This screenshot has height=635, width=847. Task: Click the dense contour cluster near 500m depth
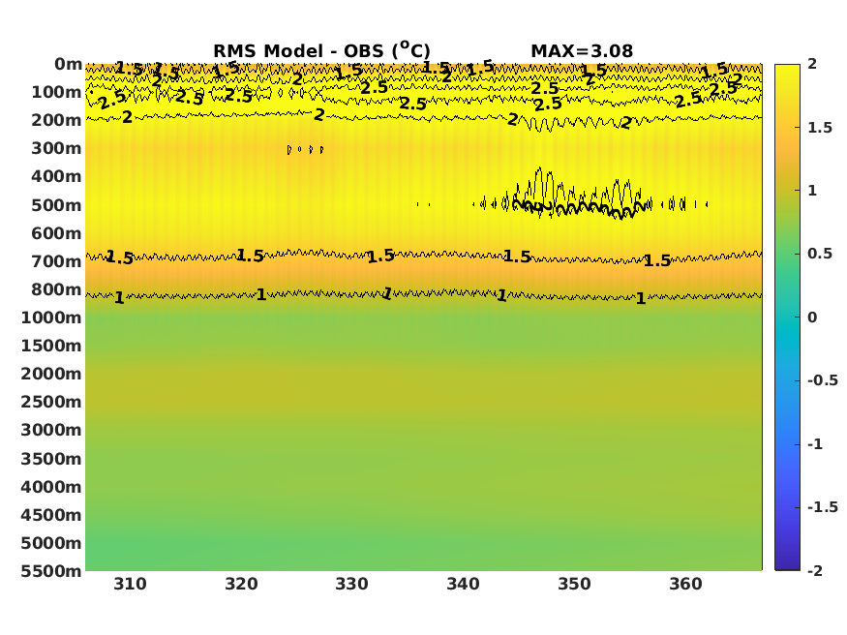click(581, 195)
